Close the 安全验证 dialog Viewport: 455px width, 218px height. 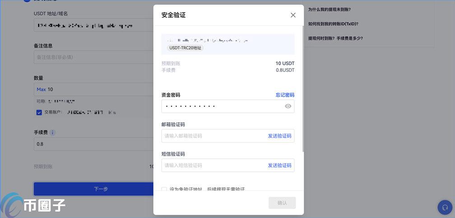click(293, 15)
